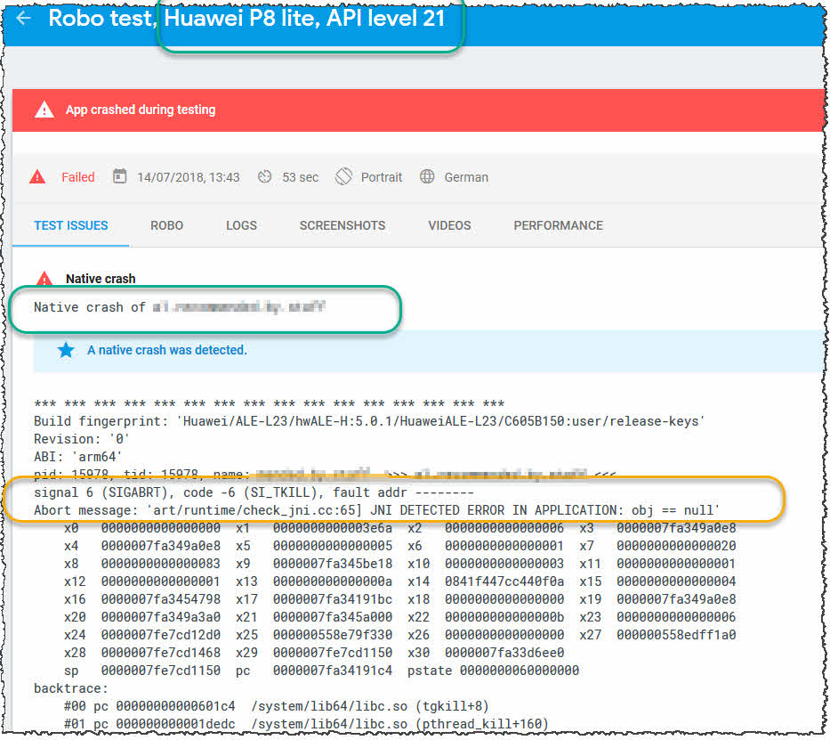
Task: Click the asterisk separator log line
Action: click(x=269, y=403)
